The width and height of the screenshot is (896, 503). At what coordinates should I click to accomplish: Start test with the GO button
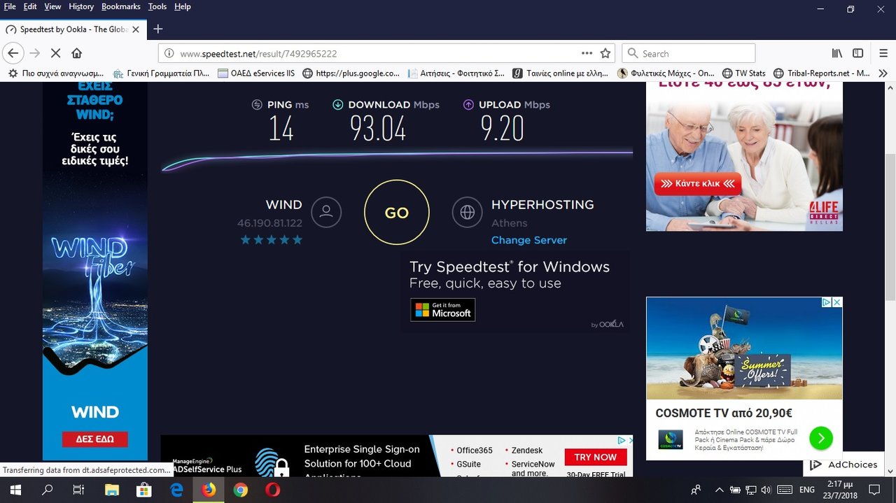coord(397,213)
